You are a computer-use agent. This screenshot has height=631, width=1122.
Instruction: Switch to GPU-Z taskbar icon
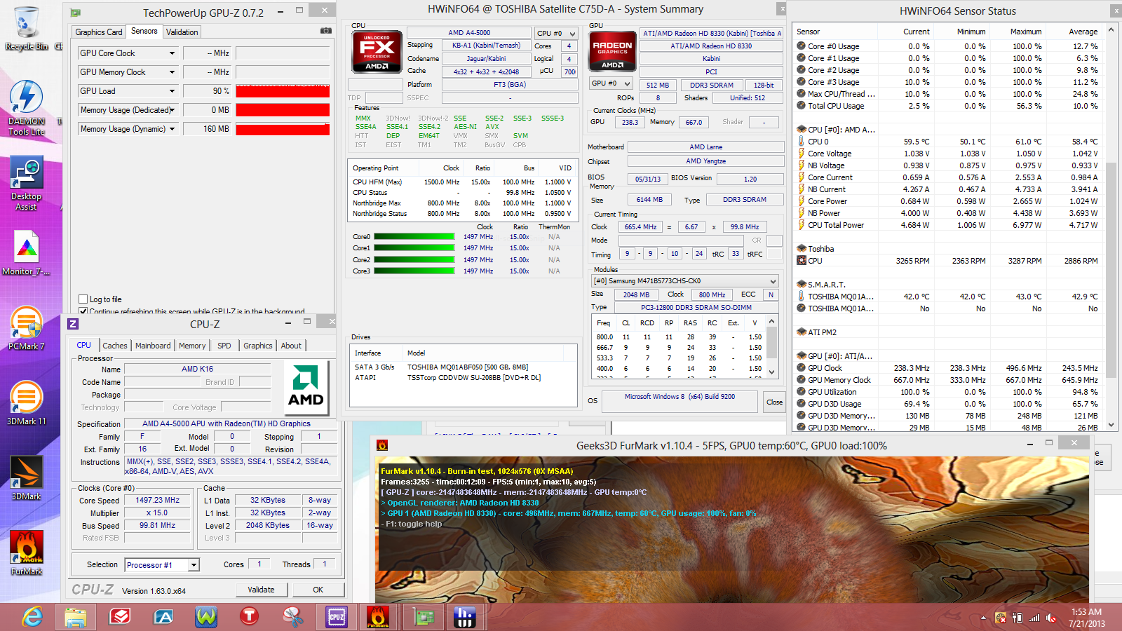[422, 617]
